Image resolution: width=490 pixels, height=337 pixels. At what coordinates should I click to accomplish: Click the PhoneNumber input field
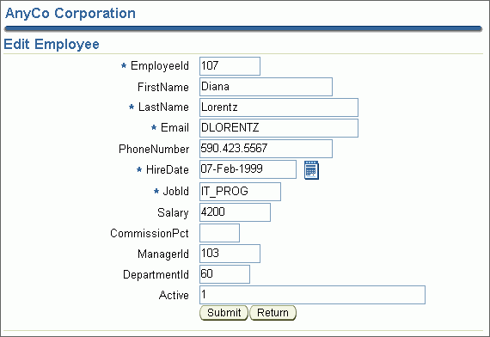pyautogui.click(x=266, y=149)
